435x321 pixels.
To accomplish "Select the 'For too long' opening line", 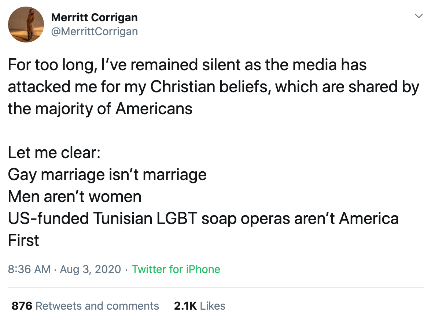I will click(x=187, y=65).
